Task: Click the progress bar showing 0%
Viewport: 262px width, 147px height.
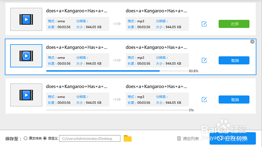Action: pyautogui.click(x=117, y=110)
